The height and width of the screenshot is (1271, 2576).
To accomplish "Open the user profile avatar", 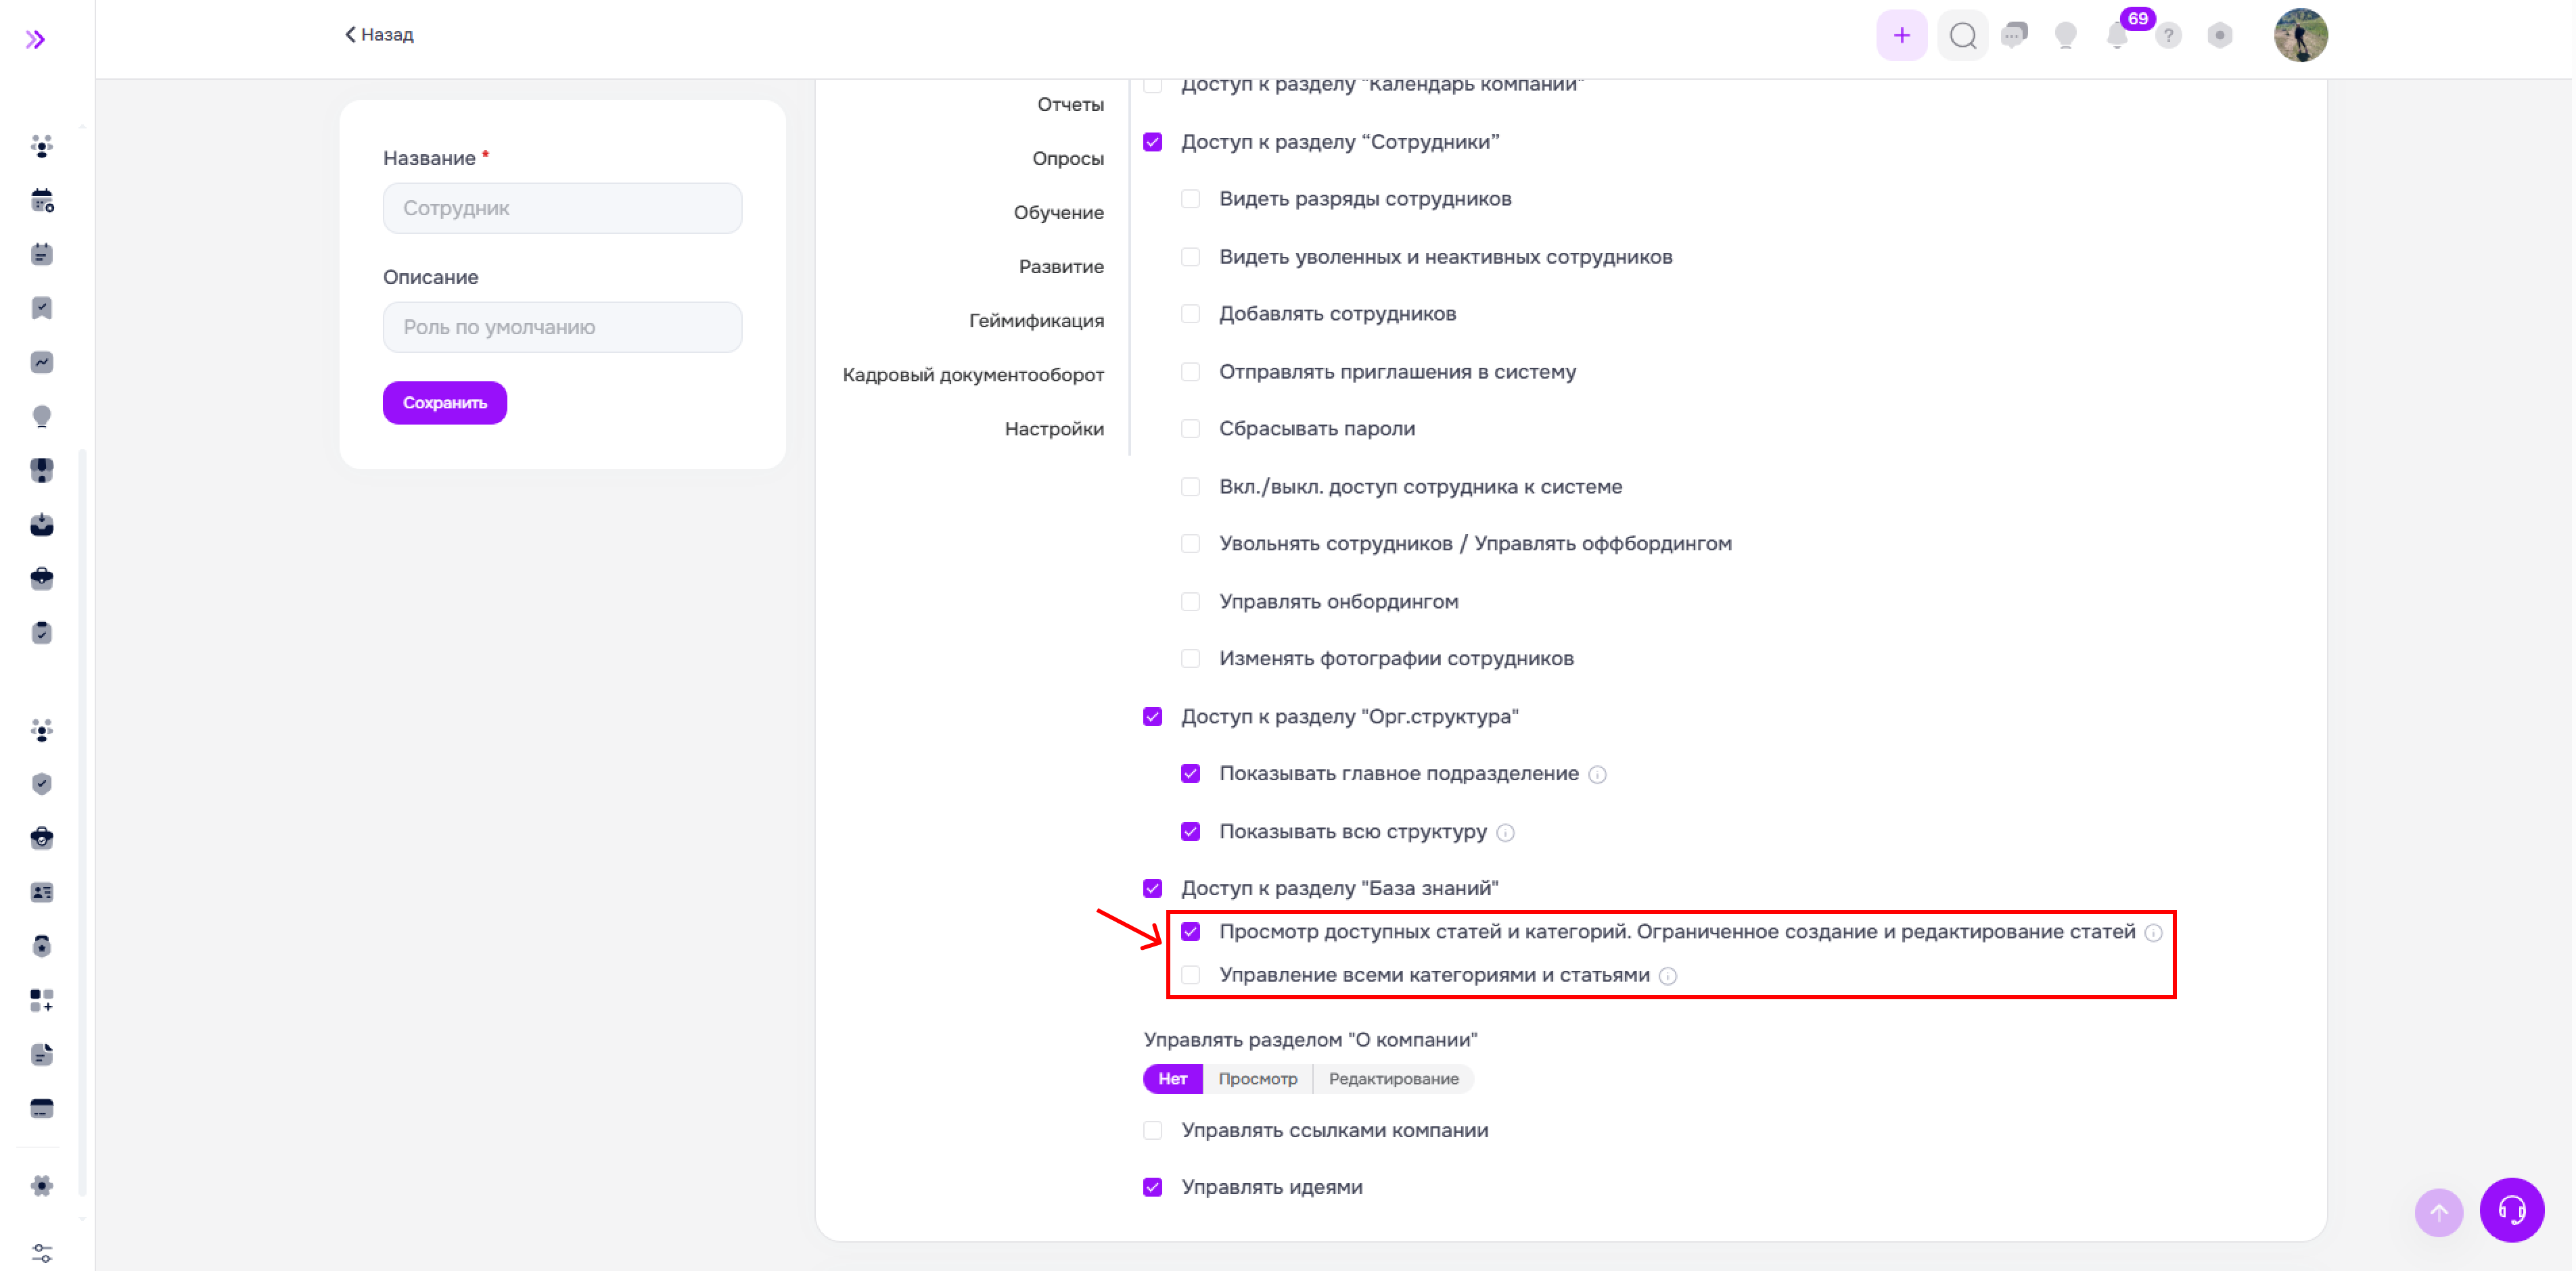I will 2300,36.
